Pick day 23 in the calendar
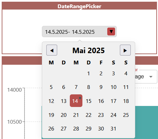158x139 pixels. coord(101,115)
